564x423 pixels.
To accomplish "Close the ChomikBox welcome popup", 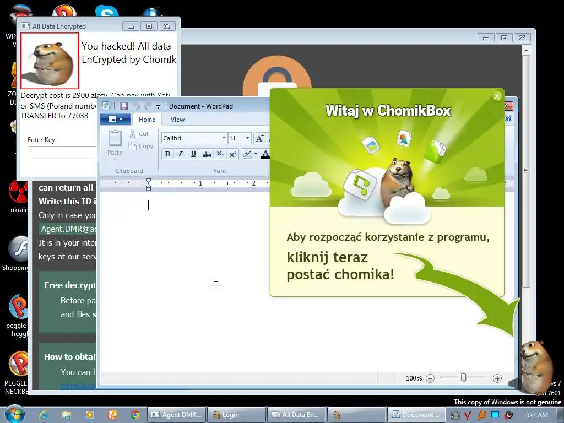I will click(497, 96).
